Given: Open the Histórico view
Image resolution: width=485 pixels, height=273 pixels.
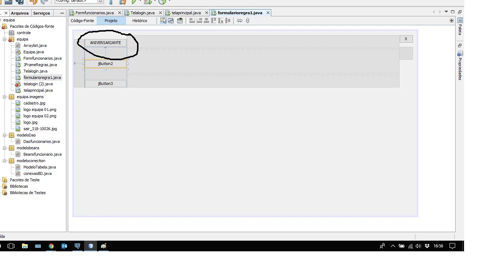Looking at the screenshot, I should (x=140, y=21).
